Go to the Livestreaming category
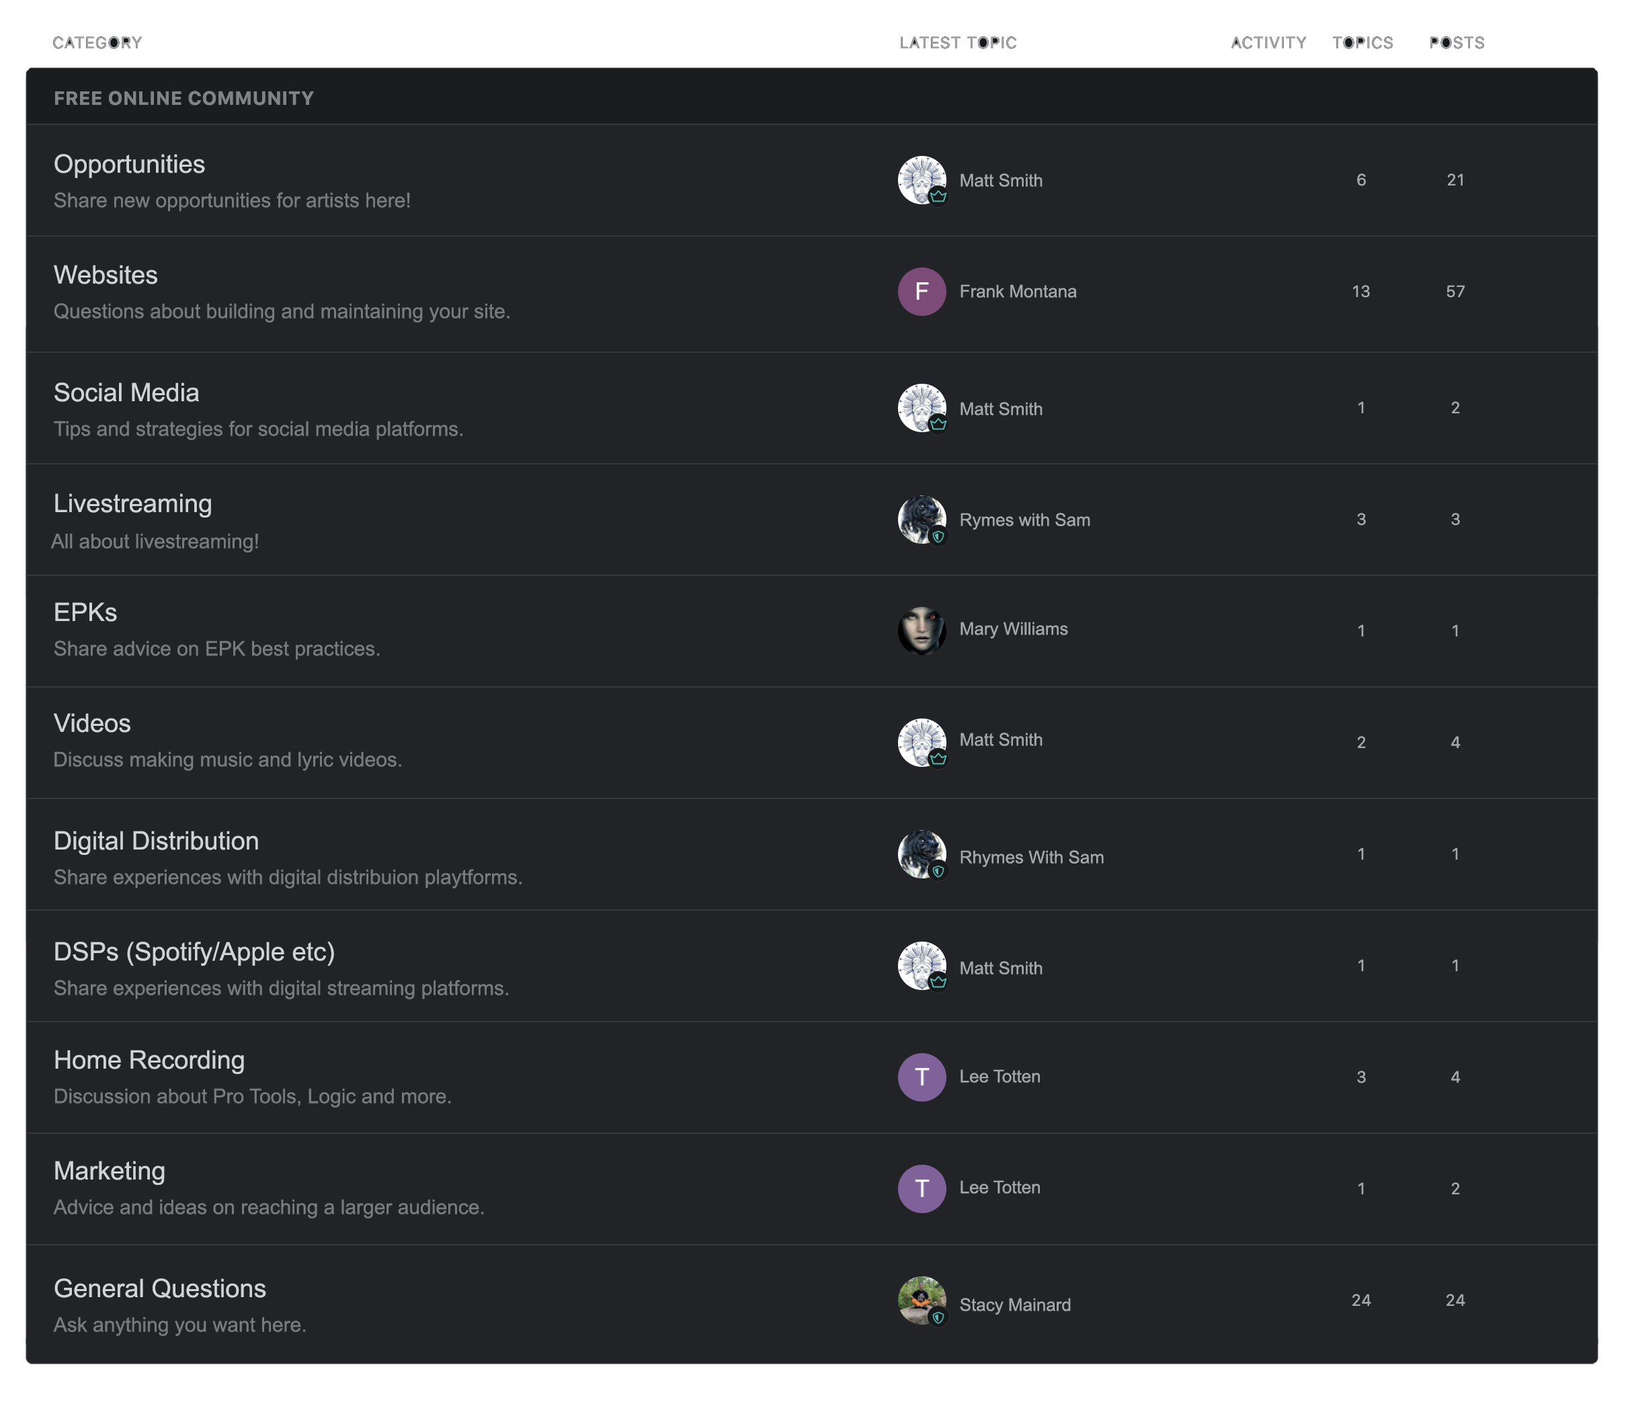Viewport: 1632px width, 1402px height. [x=132, y=503]
